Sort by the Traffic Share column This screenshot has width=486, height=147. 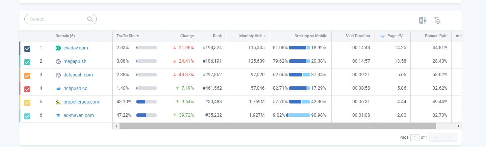(x=128, y=36)
